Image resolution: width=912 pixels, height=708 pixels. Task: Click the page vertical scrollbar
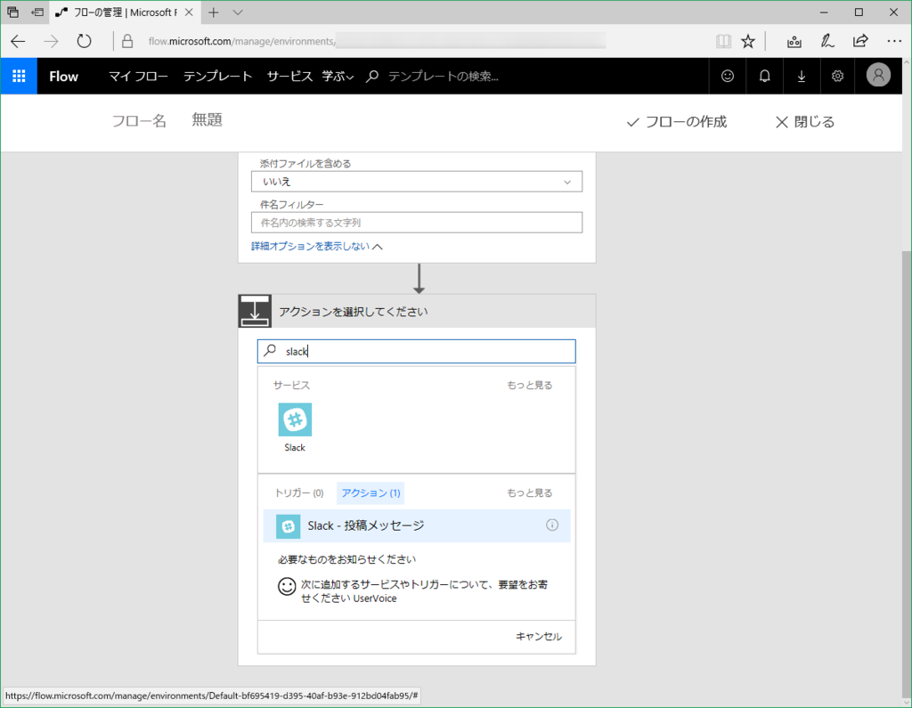point(907,474)
